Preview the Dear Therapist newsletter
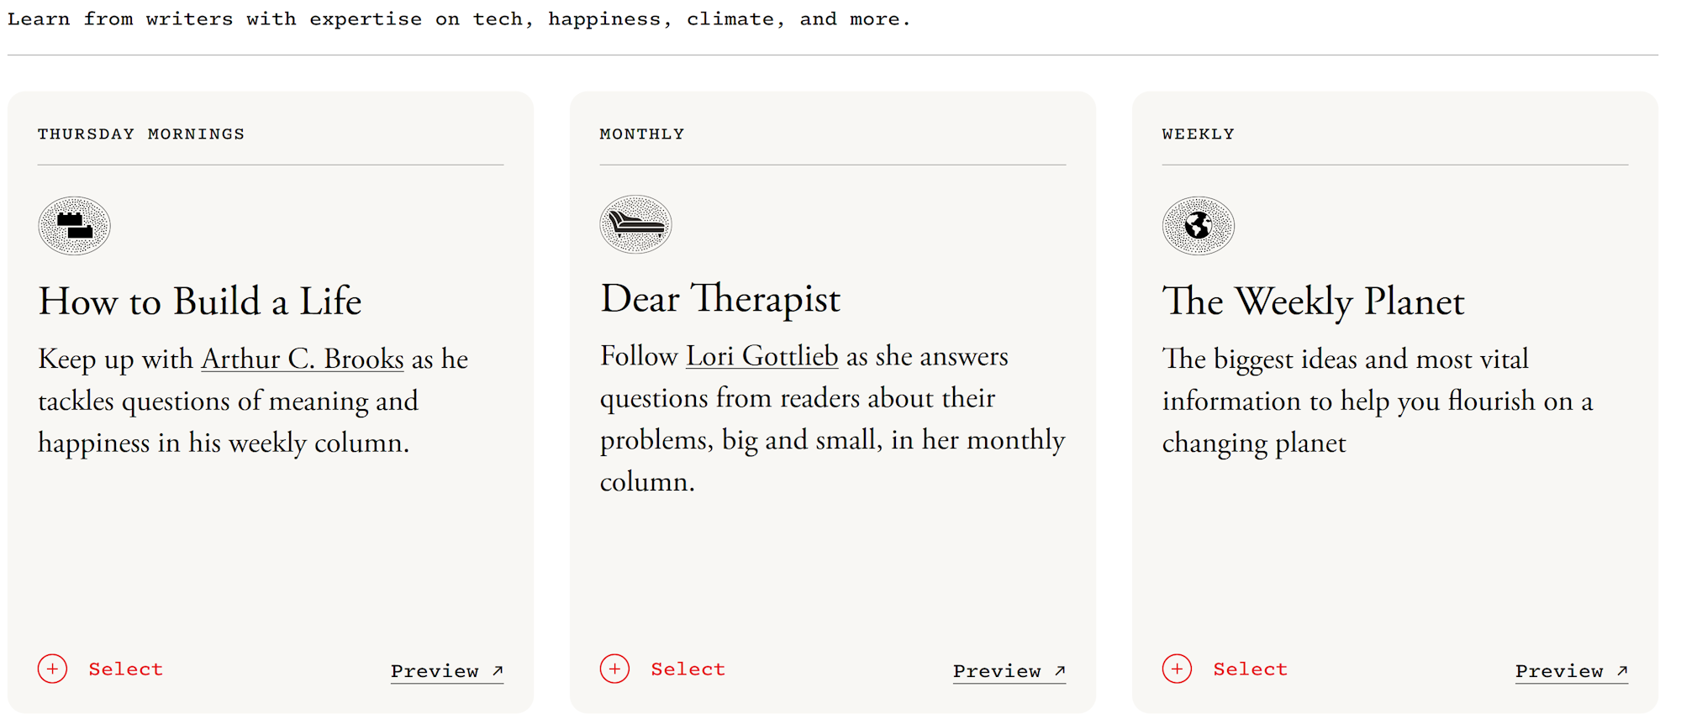This screenshot has width=1681, height=719. click(1009, 671)
